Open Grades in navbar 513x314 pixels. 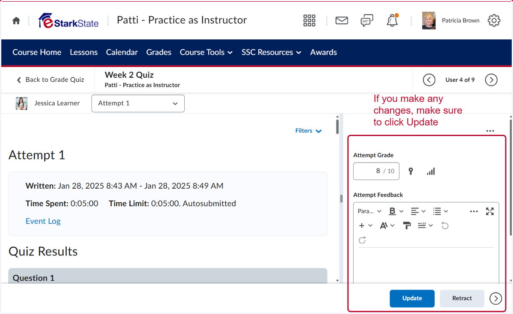[x=159, y=52]
